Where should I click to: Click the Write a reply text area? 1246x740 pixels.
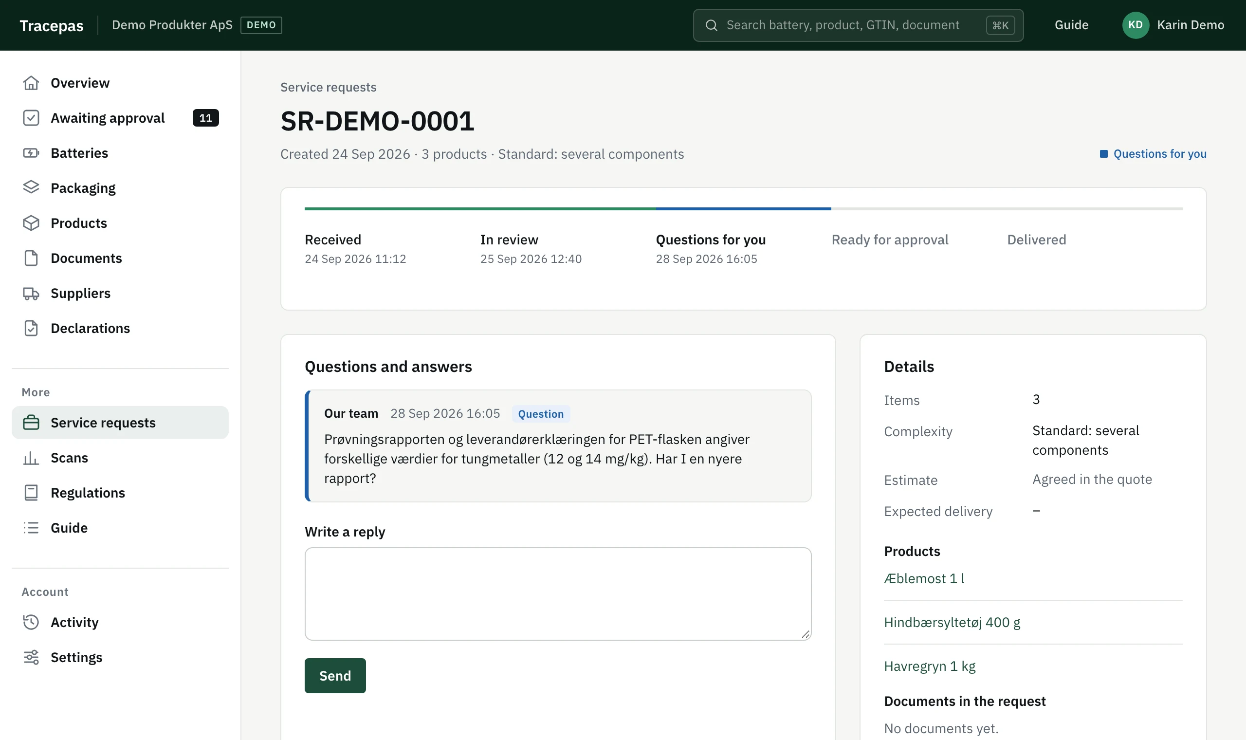(558, 594)
